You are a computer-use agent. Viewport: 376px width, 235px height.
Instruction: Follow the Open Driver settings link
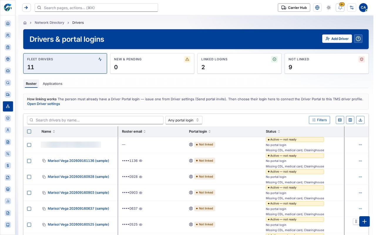click(43, 104)
